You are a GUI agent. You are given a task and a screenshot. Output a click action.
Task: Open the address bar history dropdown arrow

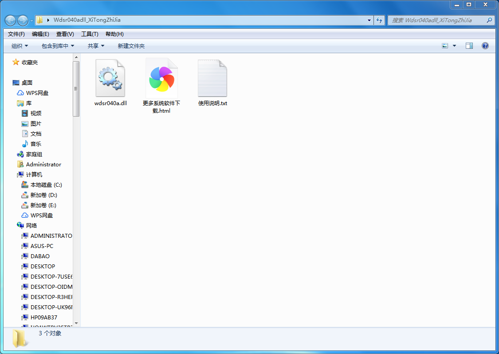[369, 20]
